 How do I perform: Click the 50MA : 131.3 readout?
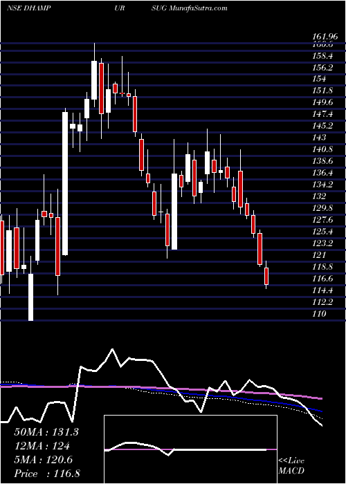(46, 432)
